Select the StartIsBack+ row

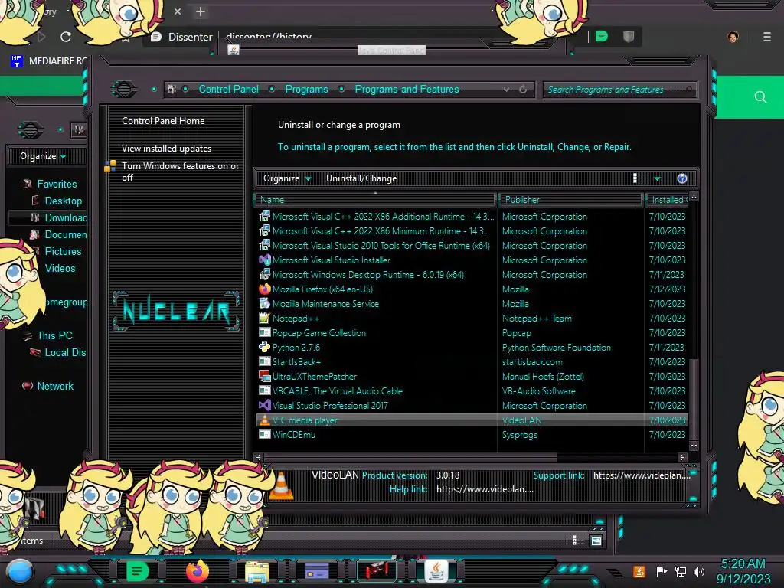point(472,362)
